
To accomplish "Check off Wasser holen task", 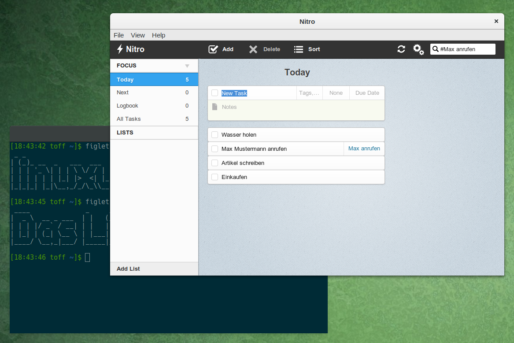I will [x=214, y=134].
